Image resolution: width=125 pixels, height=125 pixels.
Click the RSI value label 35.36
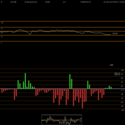tap(115, 33)
